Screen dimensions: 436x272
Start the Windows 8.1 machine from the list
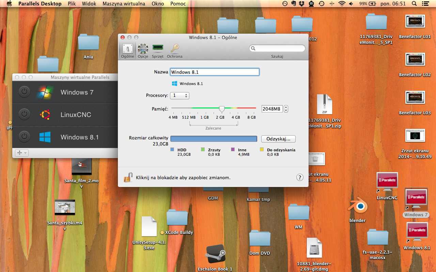[24, 136]
